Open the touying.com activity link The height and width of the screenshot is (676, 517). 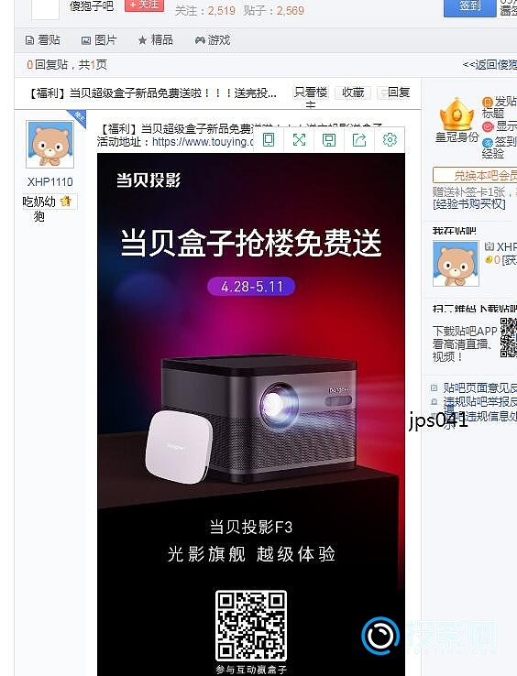(203, 142)
